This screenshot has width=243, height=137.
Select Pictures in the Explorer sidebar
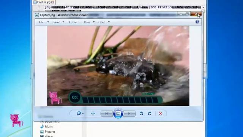pos(50,132)
